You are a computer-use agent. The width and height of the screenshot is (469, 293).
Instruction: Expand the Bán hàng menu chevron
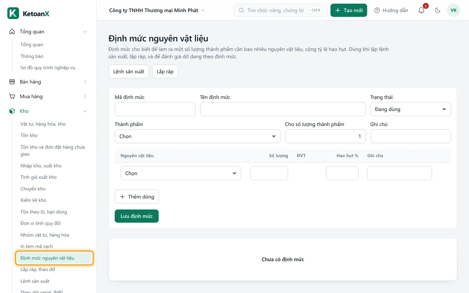[85, 82]
